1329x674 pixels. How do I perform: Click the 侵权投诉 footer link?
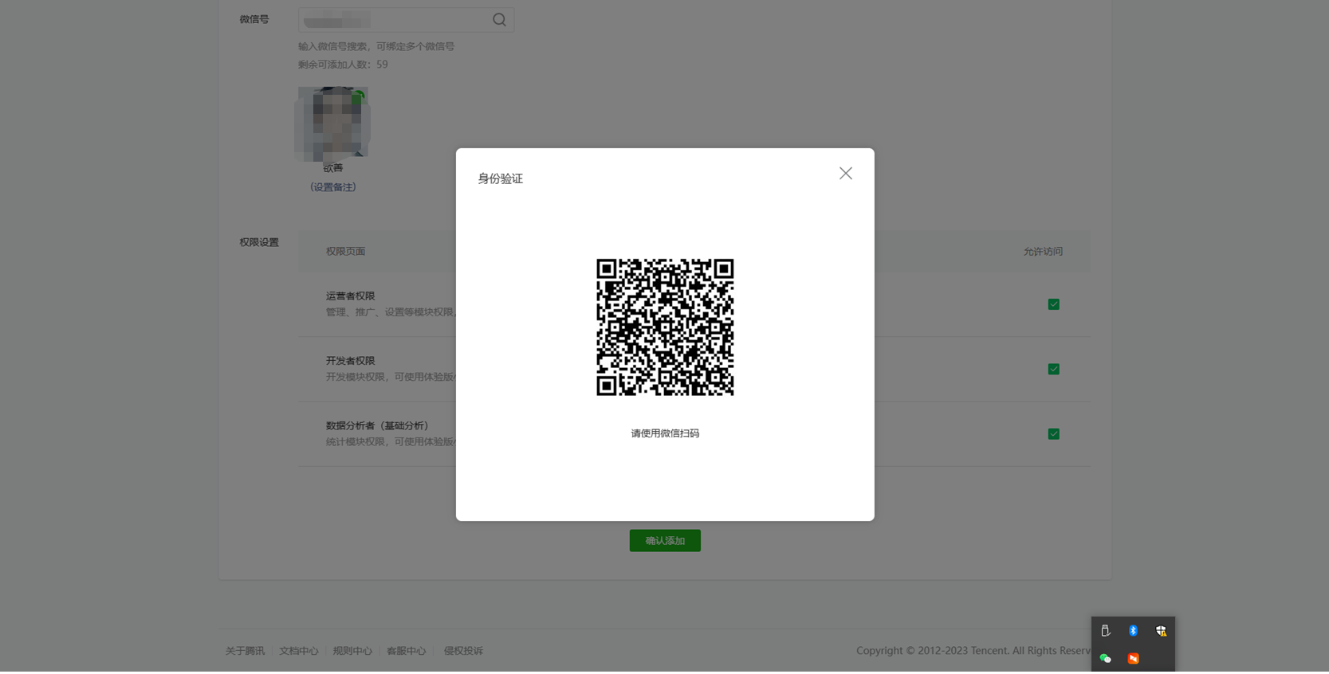(463, 651)
